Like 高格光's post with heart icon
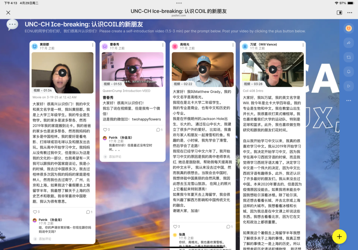This screenshot has width=358, height=250. tap(175, 226)
